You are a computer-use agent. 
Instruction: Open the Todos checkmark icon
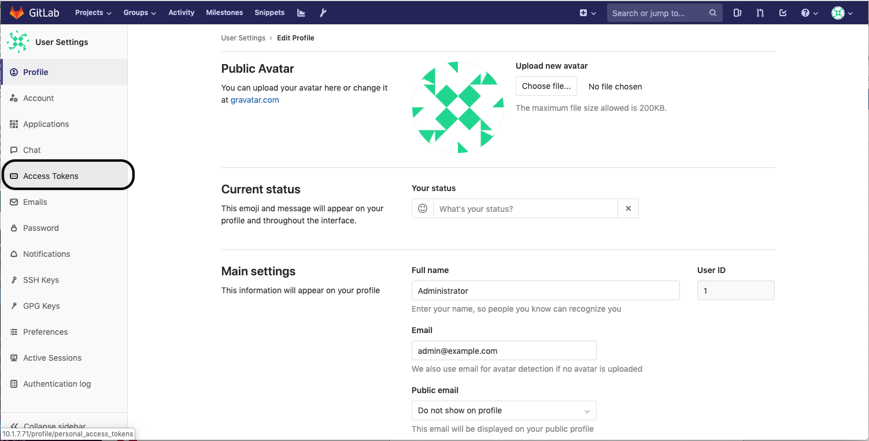(783, 12)
